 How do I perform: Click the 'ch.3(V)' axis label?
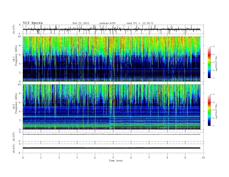click(14, 137)
